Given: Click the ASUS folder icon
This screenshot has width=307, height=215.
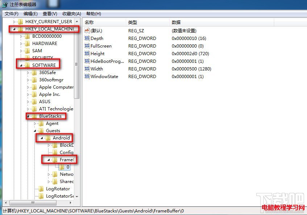Looking at the screenshot, I should click(34, 102).
